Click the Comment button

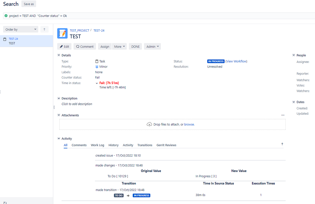coord(85,46)
